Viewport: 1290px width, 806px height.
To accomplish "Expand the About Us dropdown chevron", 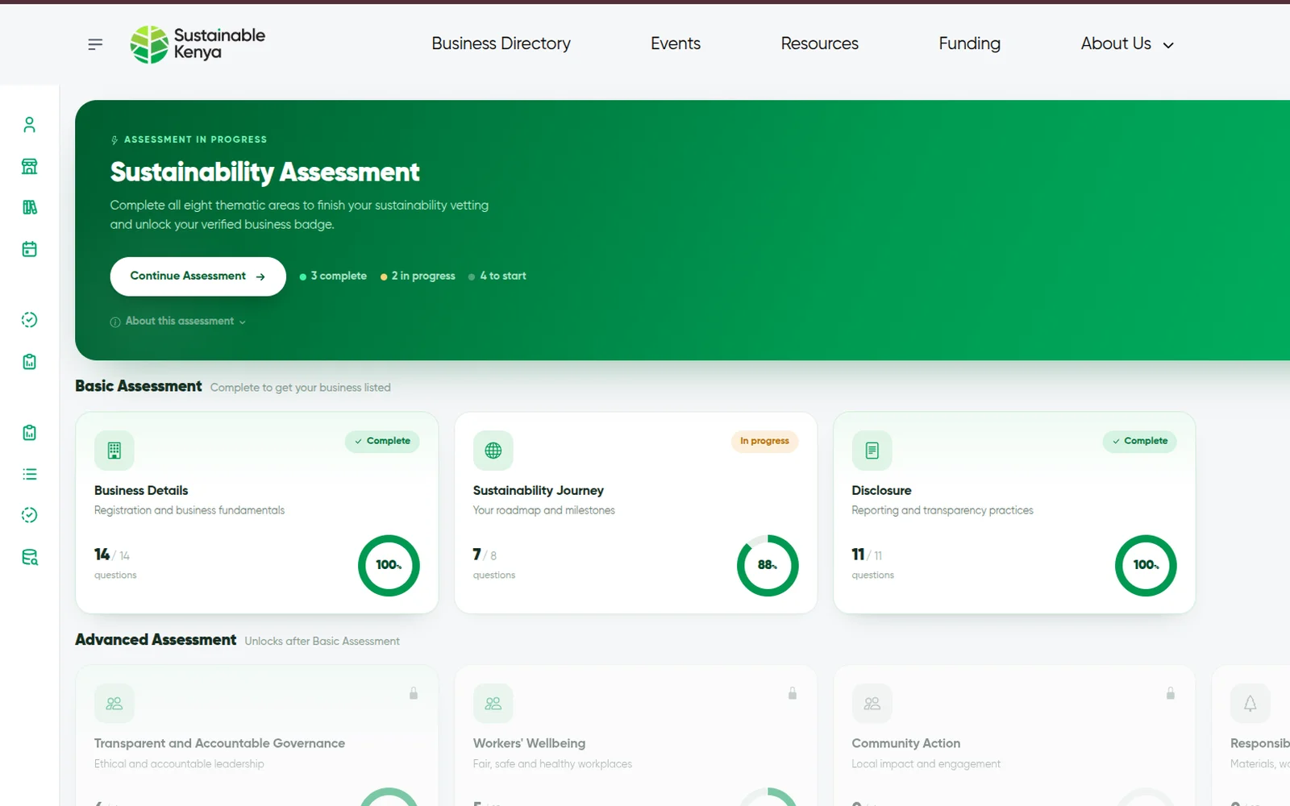I will click(1168, 45).
